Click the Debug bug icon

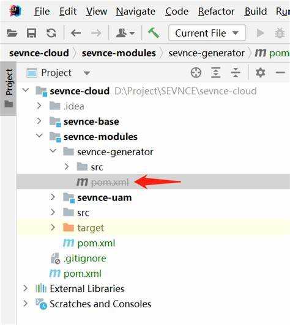point(280,33)
